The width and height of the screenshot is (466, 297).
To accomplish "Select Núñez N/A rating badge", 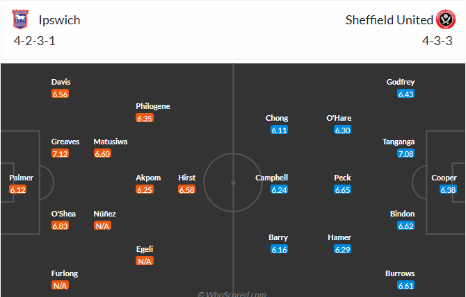I will [x=102, y=226].
